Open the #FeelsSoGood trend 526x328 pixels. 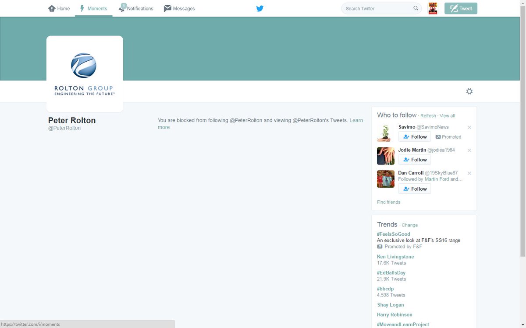394,234
